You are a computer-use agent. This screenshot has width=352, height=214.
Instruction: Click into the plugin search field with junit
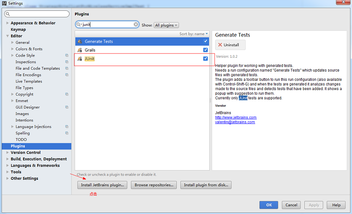(107, 25)
